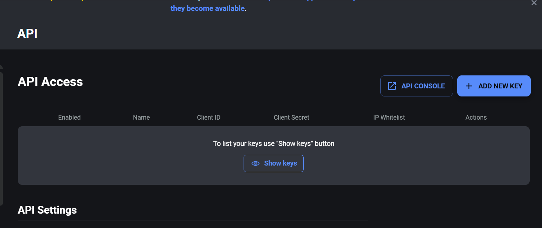This screenshot has width=542, height=228.
Task: Click the API Settings section heading
Action: coord(47,210)
